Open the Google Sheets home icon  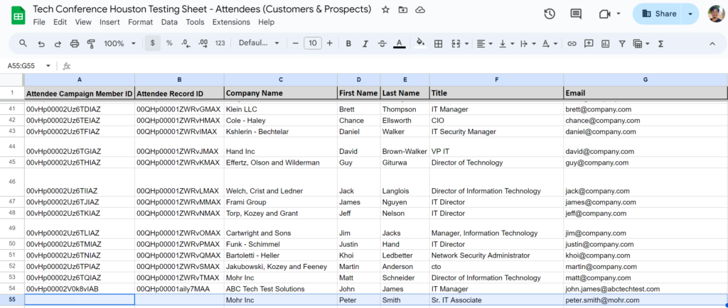coord(18,16)
